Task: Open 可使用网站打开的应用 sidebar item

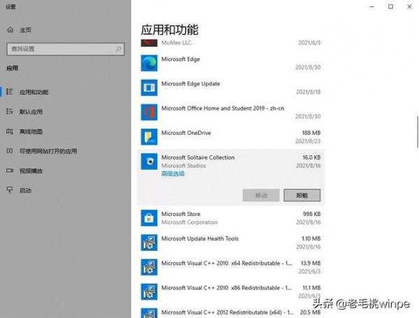Action: click(x=66, y=151)
